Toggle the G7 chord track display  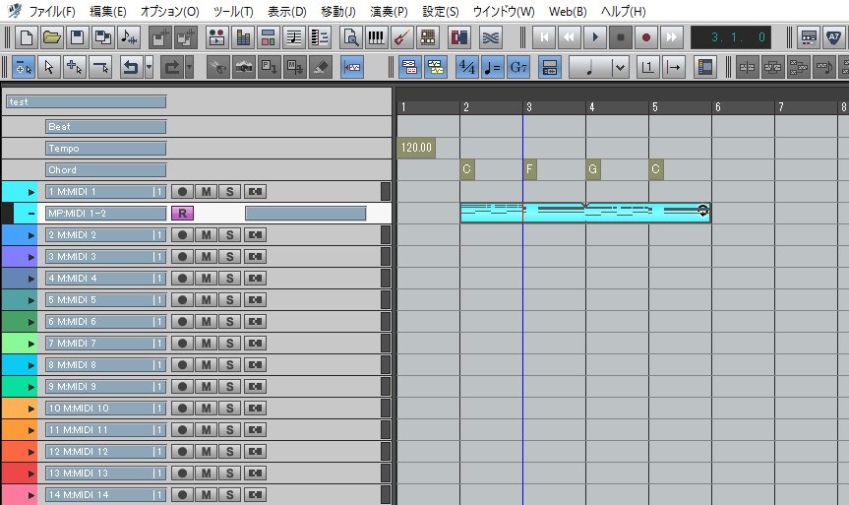coord(518,68)
